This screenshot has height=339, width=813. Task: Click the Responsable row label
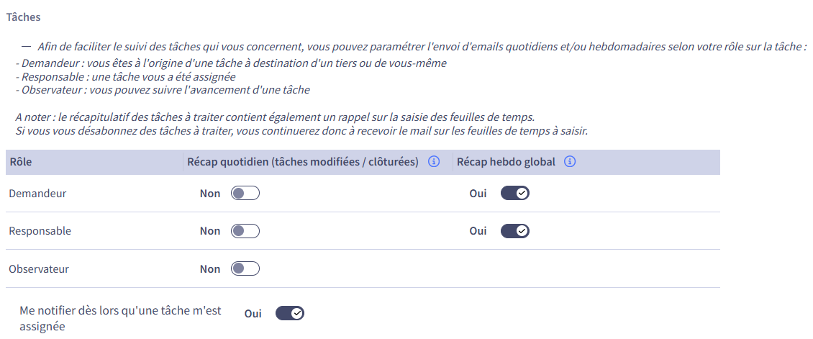coord(40,230)
